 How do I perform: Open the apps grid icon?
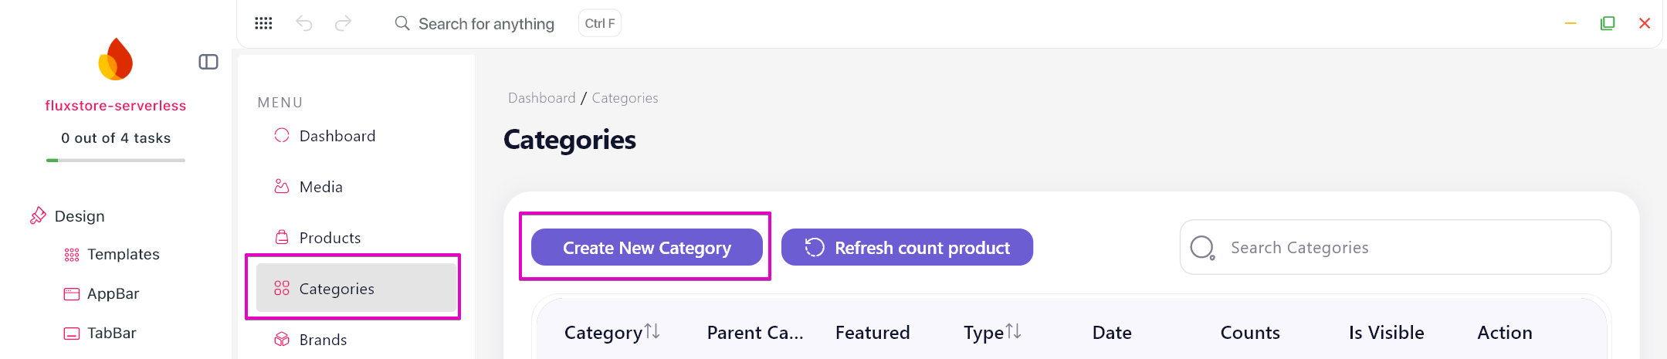click(263, 23)
